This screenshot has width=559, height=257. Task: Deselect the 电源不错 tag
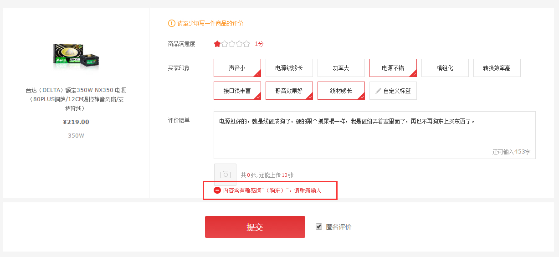pos(393,68)
